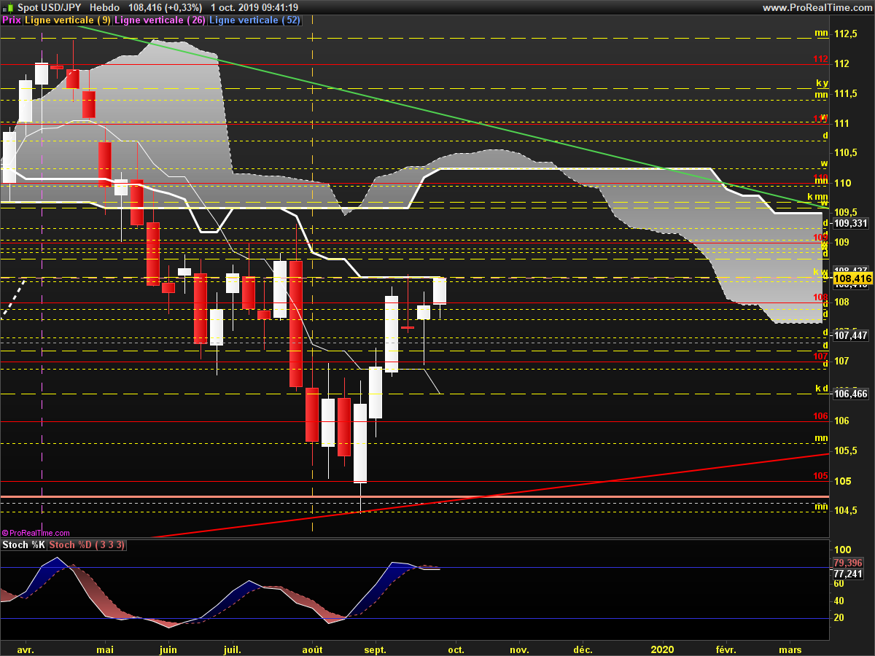Image resolution: width=875 pixels, height=656 pixels.
Task: Click the green candlestick icon beside Spot USD/JPY
Action: tap(7, 7)
